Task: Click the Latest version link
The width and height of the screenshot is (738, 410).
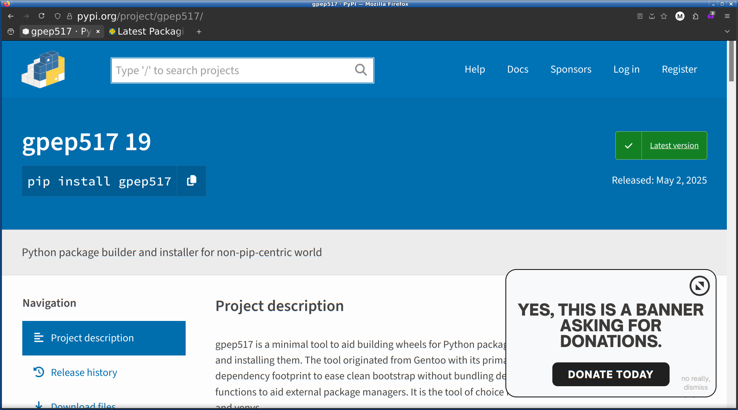Action: 674,145
